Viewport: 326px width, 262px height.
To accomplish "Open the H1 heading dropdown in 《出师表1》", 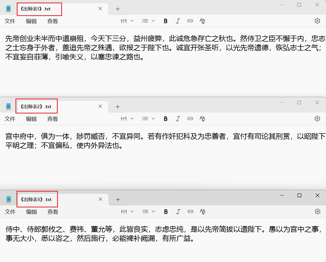I will click(127, 21).
